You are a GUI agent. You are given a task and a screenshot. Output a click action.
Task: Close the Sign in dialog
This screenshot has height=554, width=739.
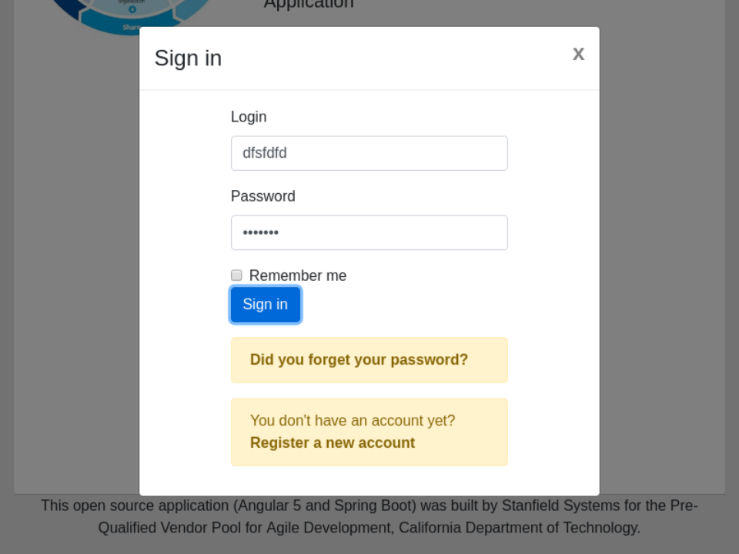coord(578,54)
